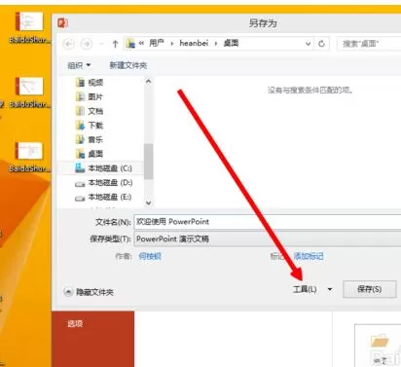The height and width of the screenshot is (367, 401).
Task: Click the 本地磁盘 (D:) drive icon
Action: click(80, 183)
